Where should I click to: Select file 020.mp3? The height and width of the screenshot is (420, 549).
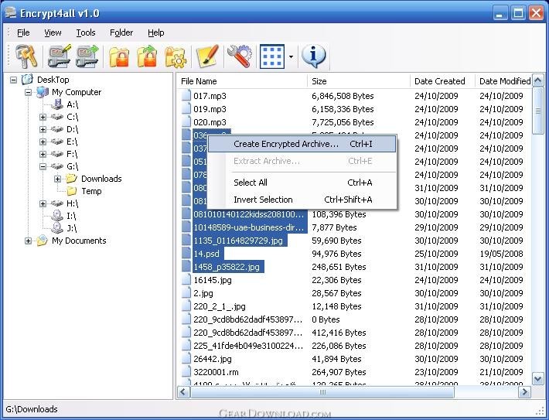210,122
